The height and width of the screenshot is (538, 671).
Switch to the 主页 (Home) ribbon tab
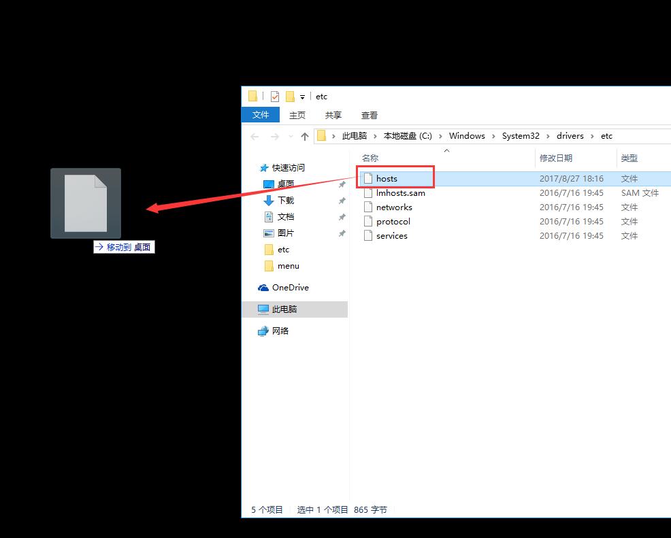[x=297, y=115]
